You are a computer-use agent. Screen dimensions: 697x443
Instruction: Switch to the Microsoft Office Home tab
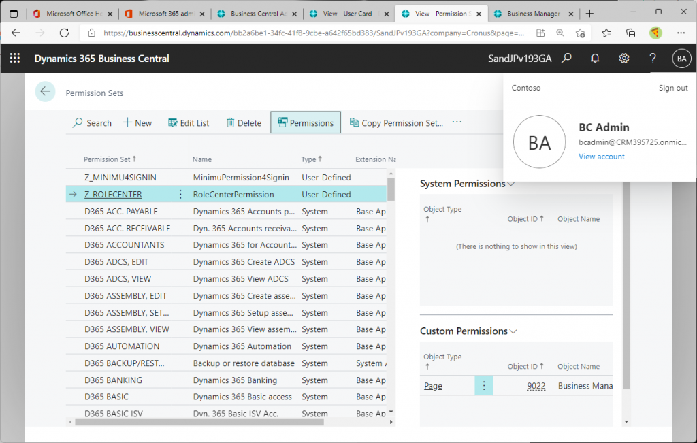tap(73, 14)
